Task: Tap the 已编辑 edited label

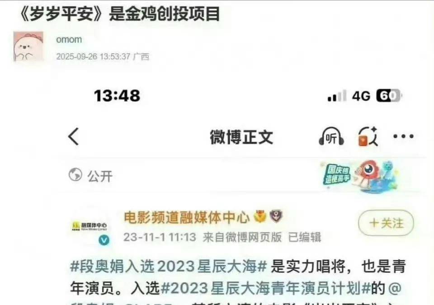Action: click(305, 237)
